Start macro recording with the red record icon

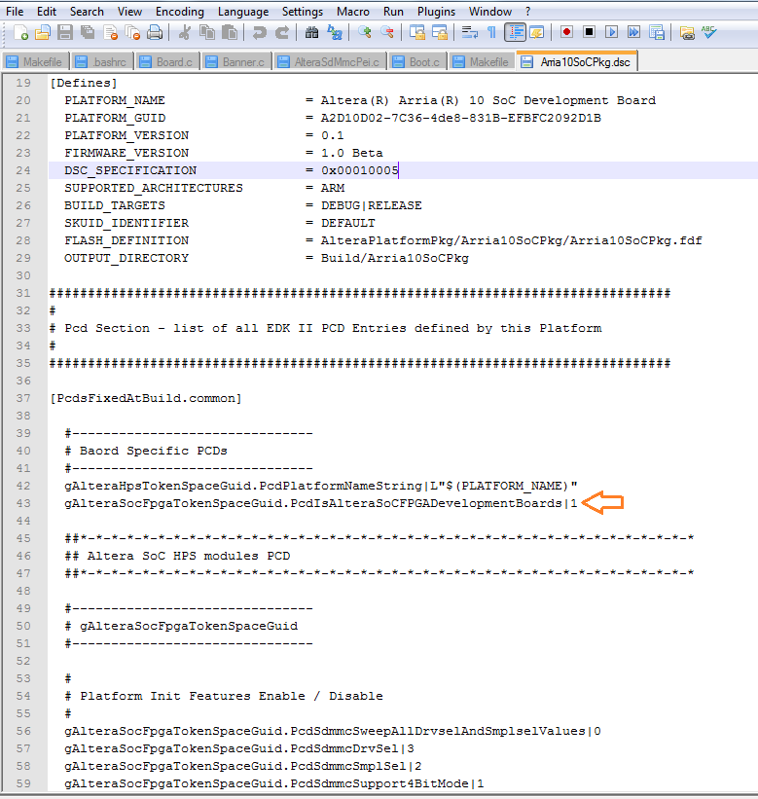[566, 33]
